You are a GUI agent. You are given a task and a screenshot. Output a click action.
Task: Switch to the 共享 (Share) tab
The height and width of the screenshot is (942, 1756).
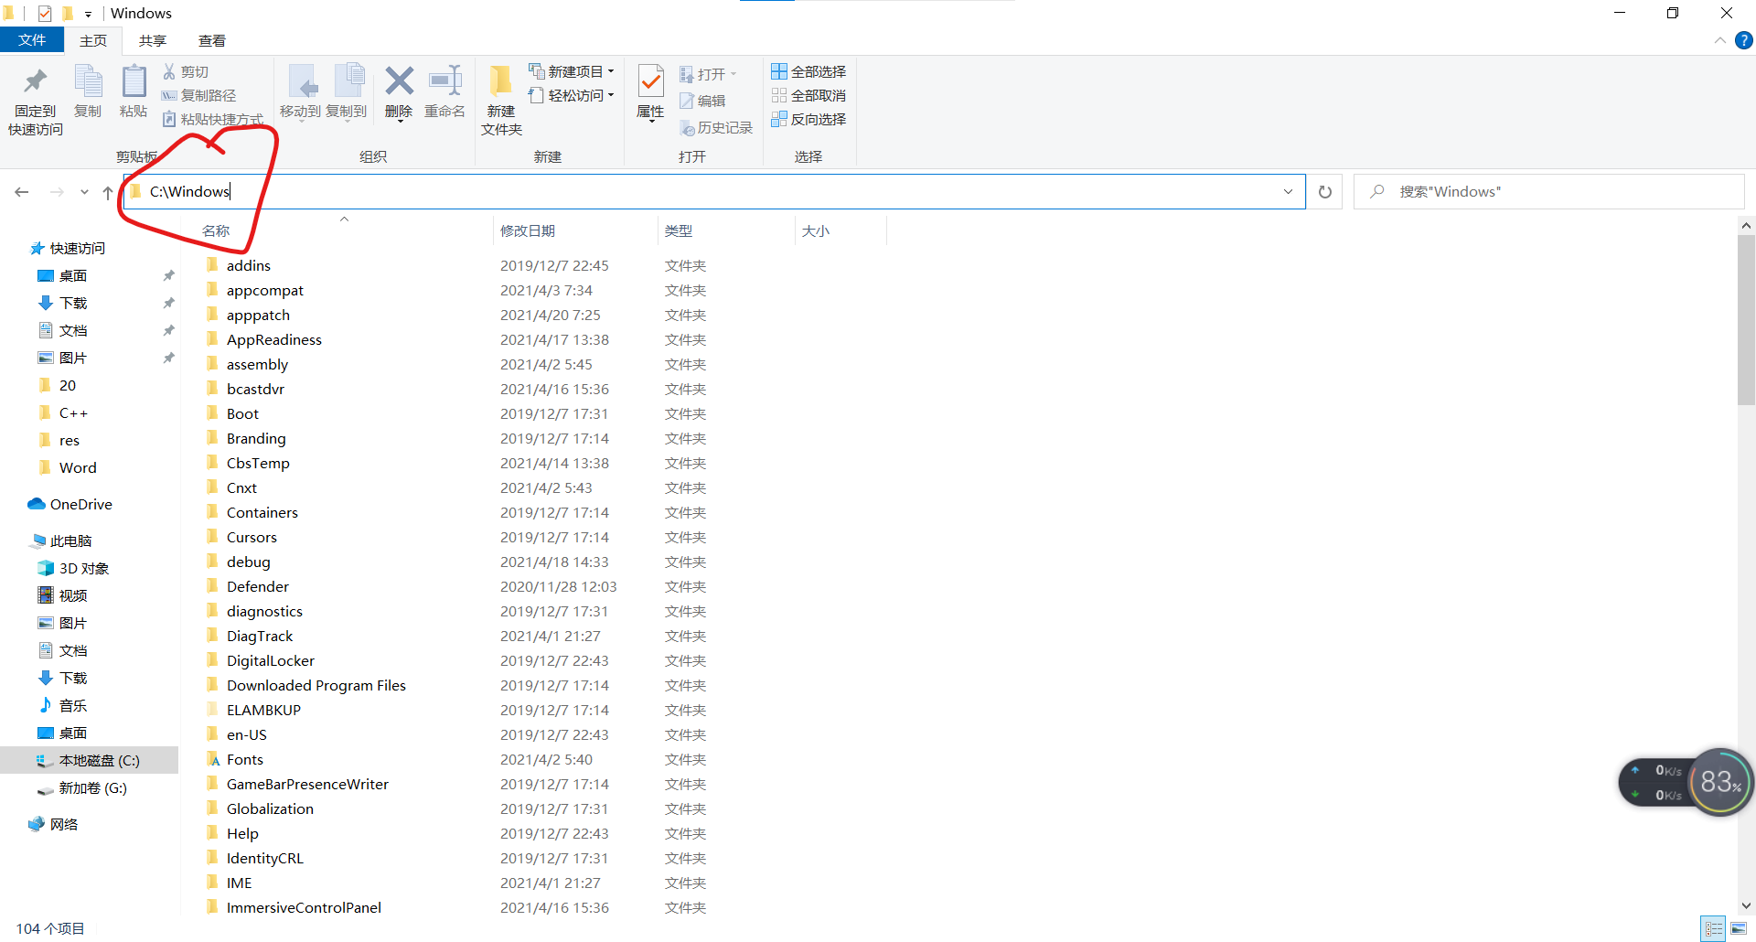click(x=153, y=40)
